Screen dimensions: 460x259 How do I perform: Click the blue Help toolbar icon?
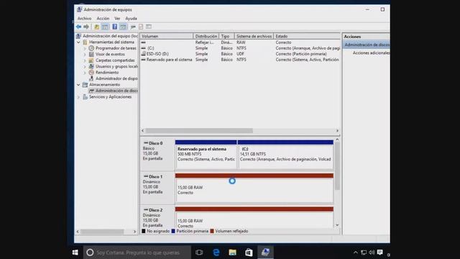(x=115, y=27)
